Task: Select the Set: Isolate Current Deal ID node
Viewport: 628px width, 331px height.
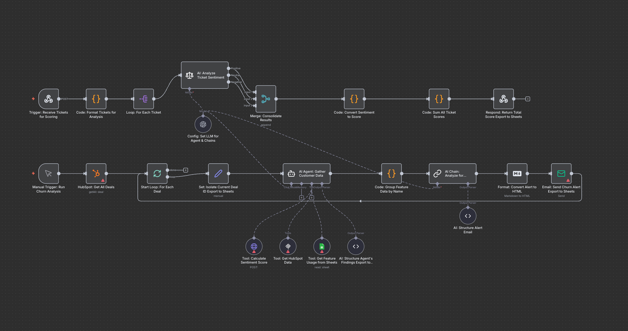Action: [x=218, y=174]
